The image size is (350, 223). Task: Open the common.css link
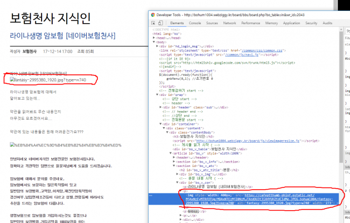click(262, 51)
